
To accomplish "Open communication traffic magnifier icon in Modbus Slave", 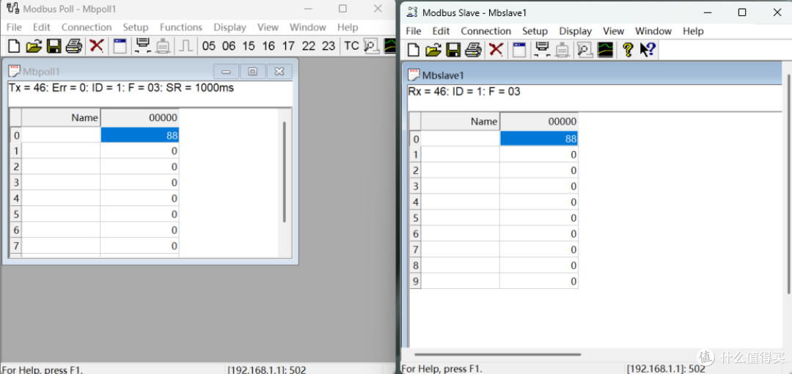I will pyautogui.click(x=585, y=50).
